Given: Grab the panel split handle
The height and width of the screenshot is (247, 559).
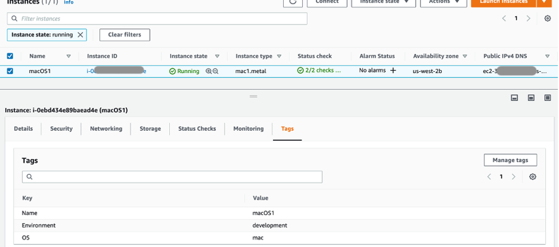Looking at the screenshot, I should [253, 96].
